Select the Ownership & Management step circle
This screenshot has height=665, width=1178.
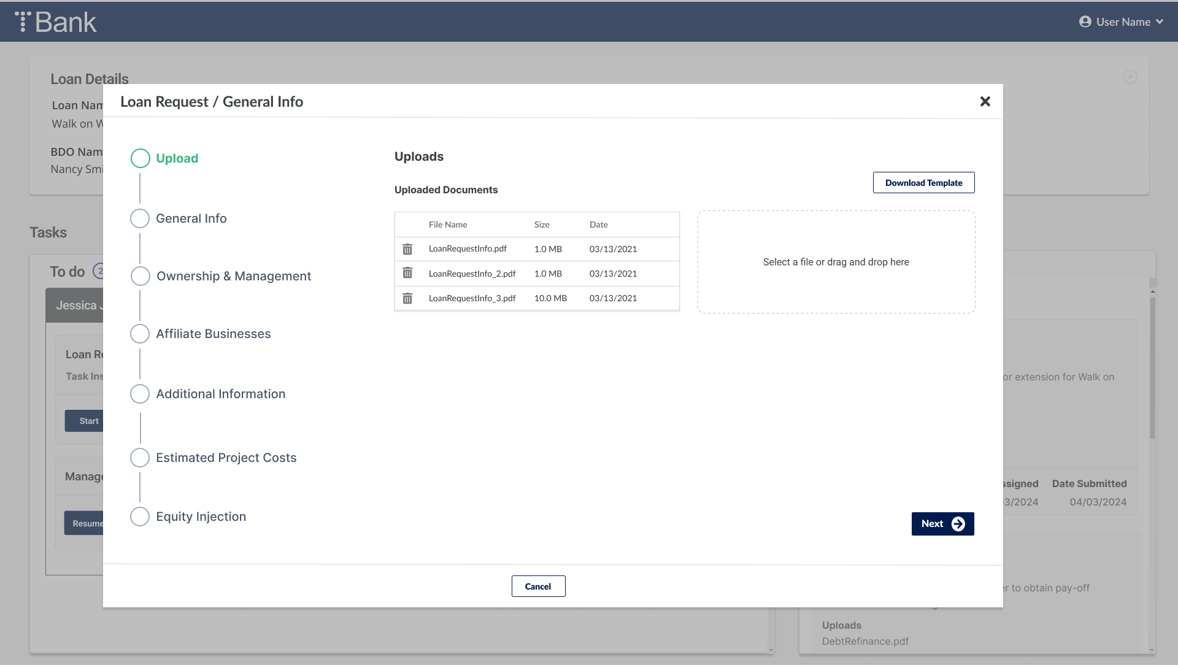[x=140, y=276]
